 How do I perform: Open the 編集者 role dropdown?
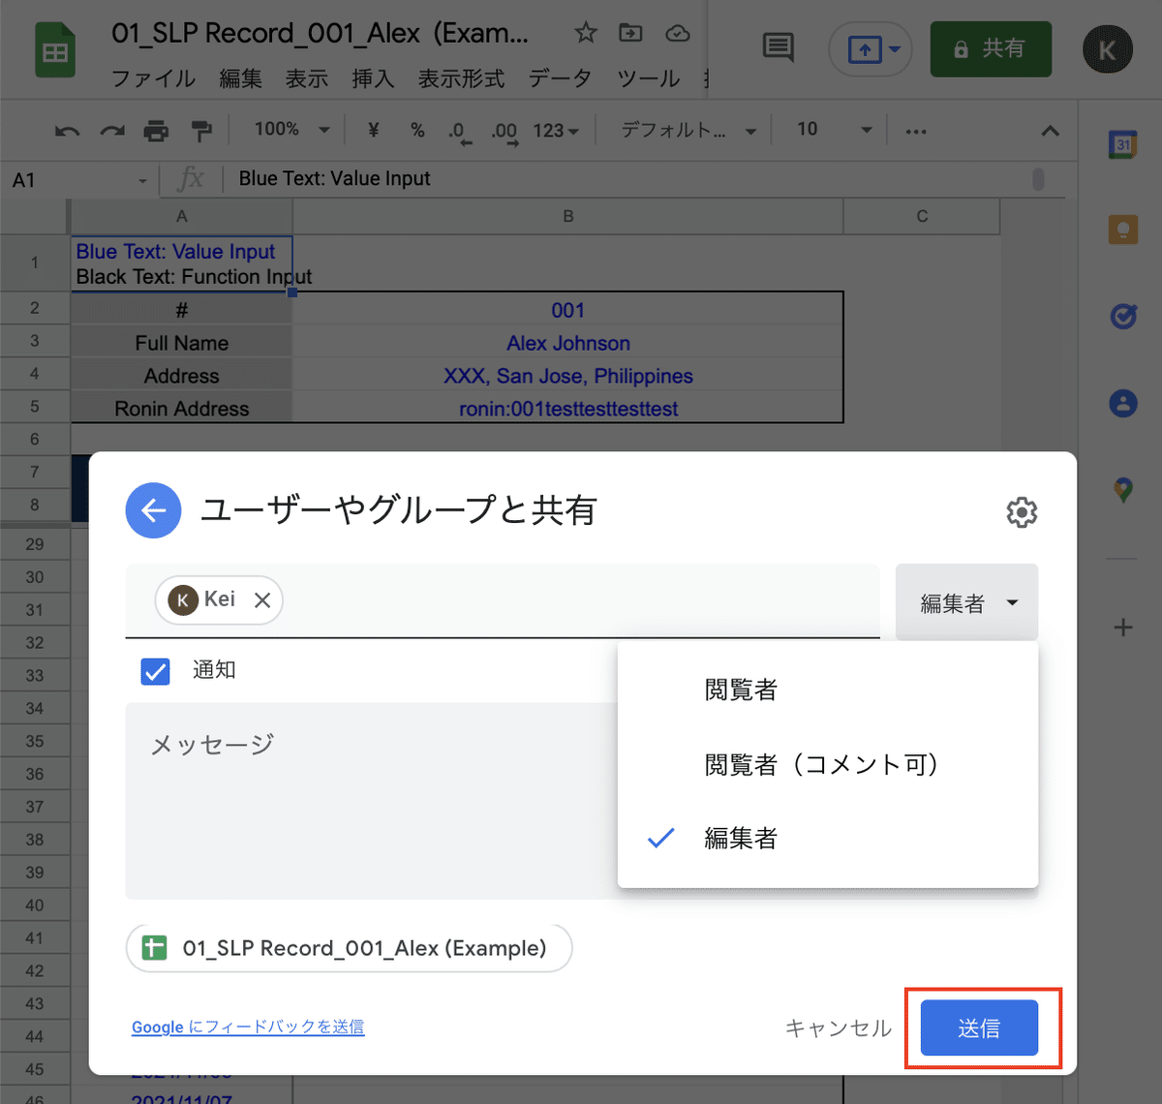pos(966,602)
